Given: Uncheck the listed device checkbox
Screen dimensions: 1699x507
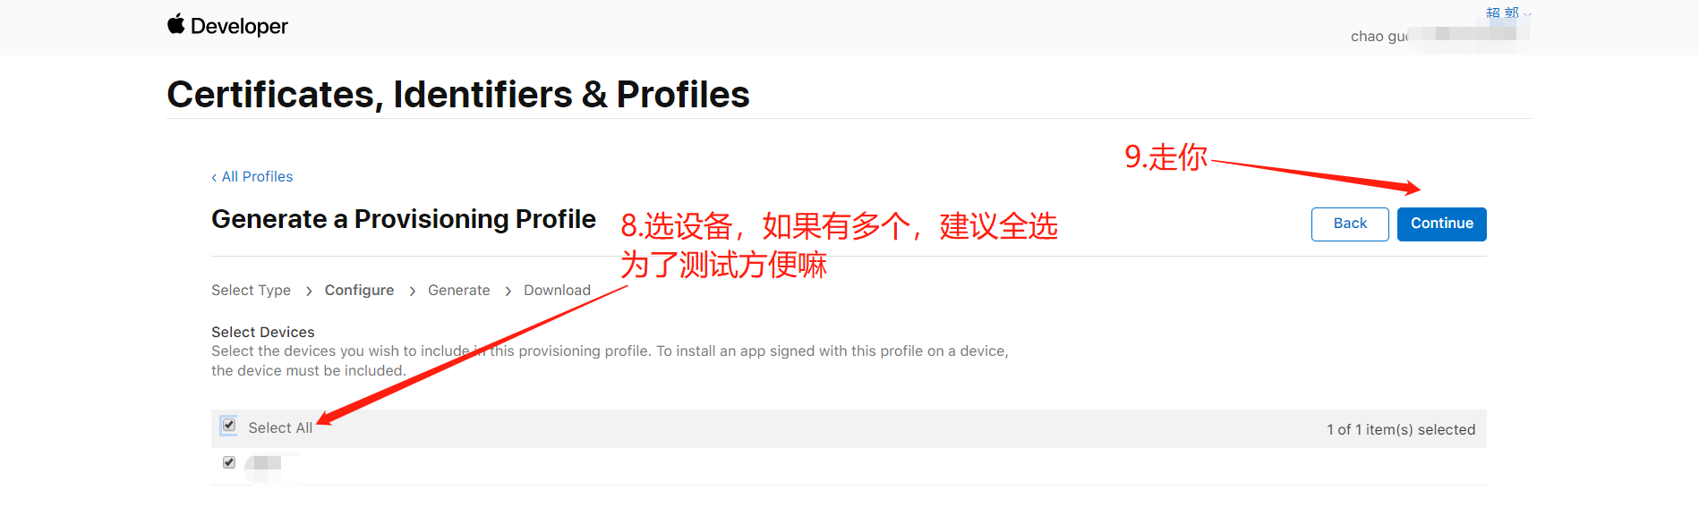Looking at the screenshot, I should [x=229, y=462].
